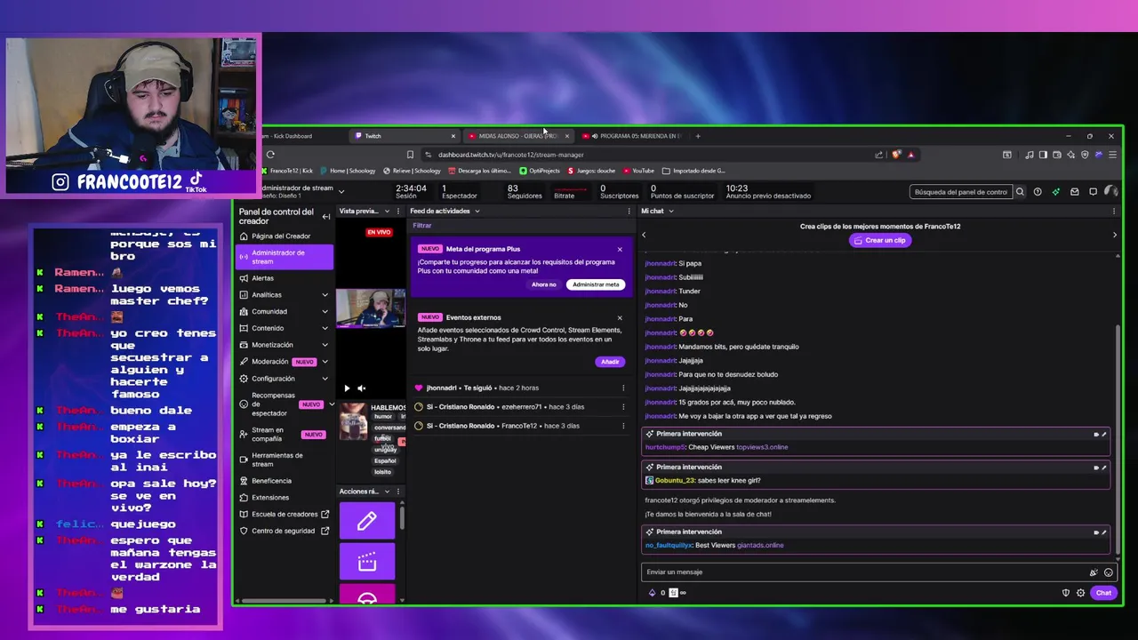Expand the Monetización sidebar section

pos(325,345)
